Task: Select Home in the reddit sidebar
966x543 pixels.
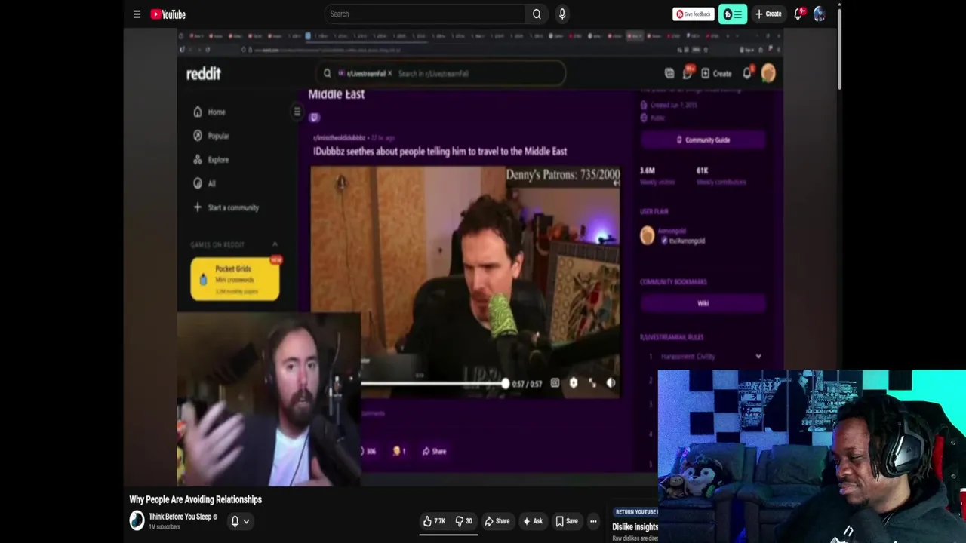Action: [x=210, y=112]
